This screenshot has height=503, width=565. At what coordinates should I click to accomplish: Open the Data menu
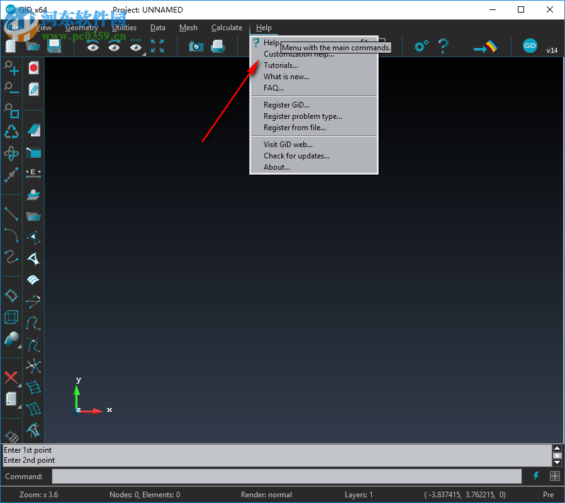pyautogui.click(x=158, y=28)
